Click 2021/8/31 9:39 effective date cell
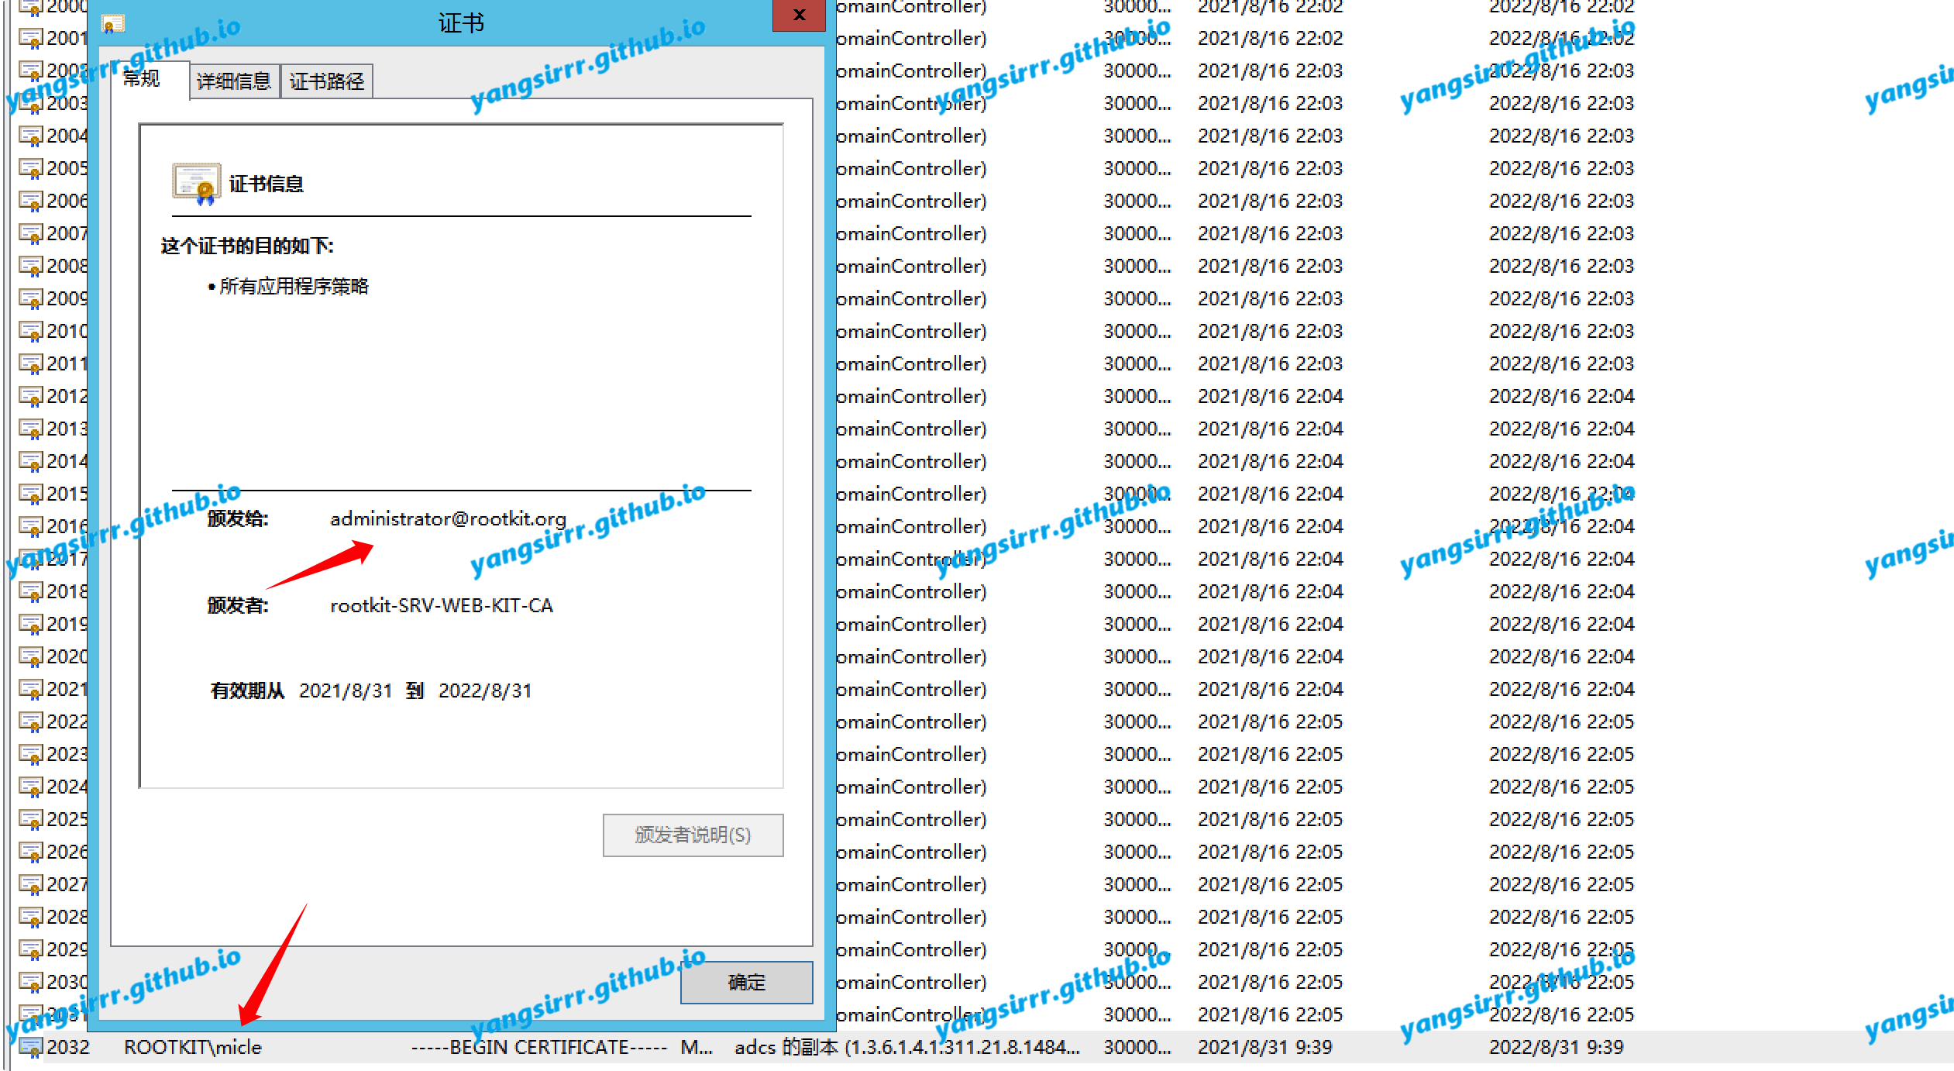Image resolution: width=1954 pixels, height=1071 pixels. click(x=1264, y=1047)
